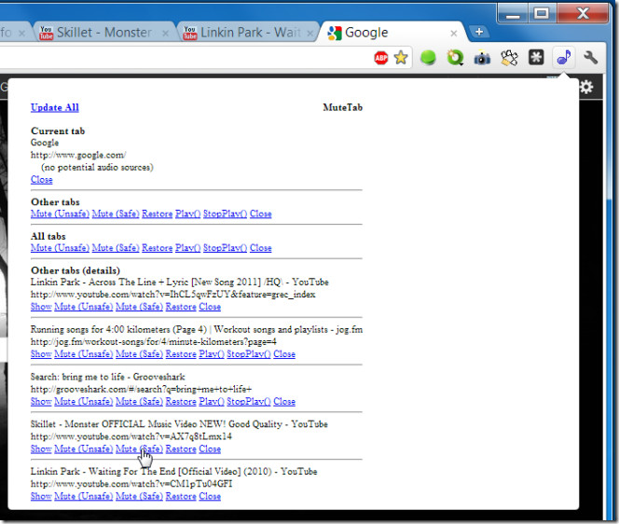Restore the Across The Line tab
Screen dimensions: 619x524
[x=181, y=307]
